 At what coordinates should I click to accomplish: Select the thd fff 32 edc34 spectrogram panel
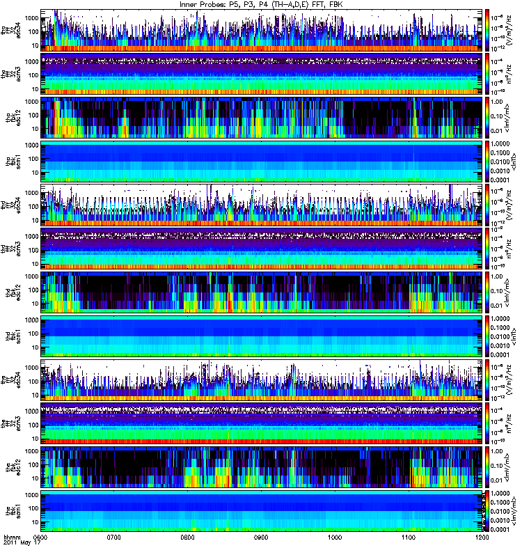pos(261,205)
